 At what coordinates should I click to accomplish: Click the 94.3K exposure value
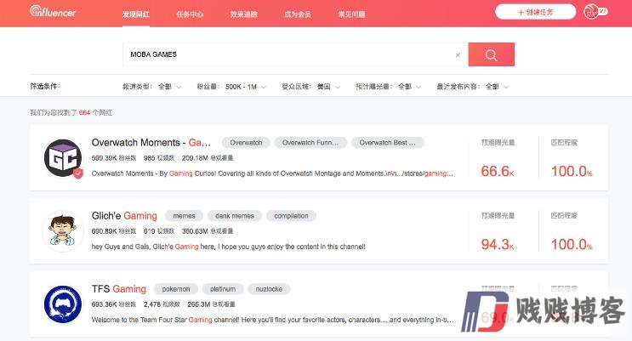click(498, 244)
